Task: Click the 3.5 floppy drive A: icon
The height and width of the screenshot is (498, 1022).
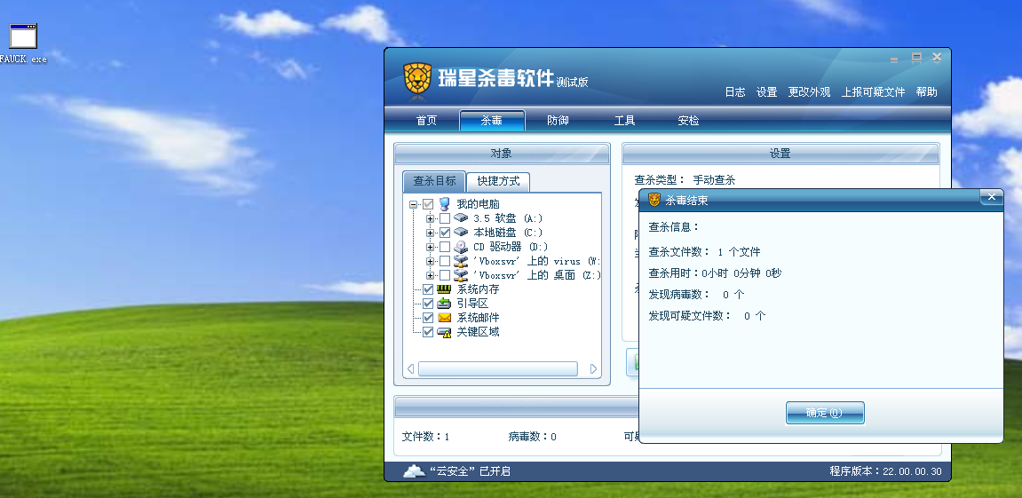Action: (x=461, y=218)
